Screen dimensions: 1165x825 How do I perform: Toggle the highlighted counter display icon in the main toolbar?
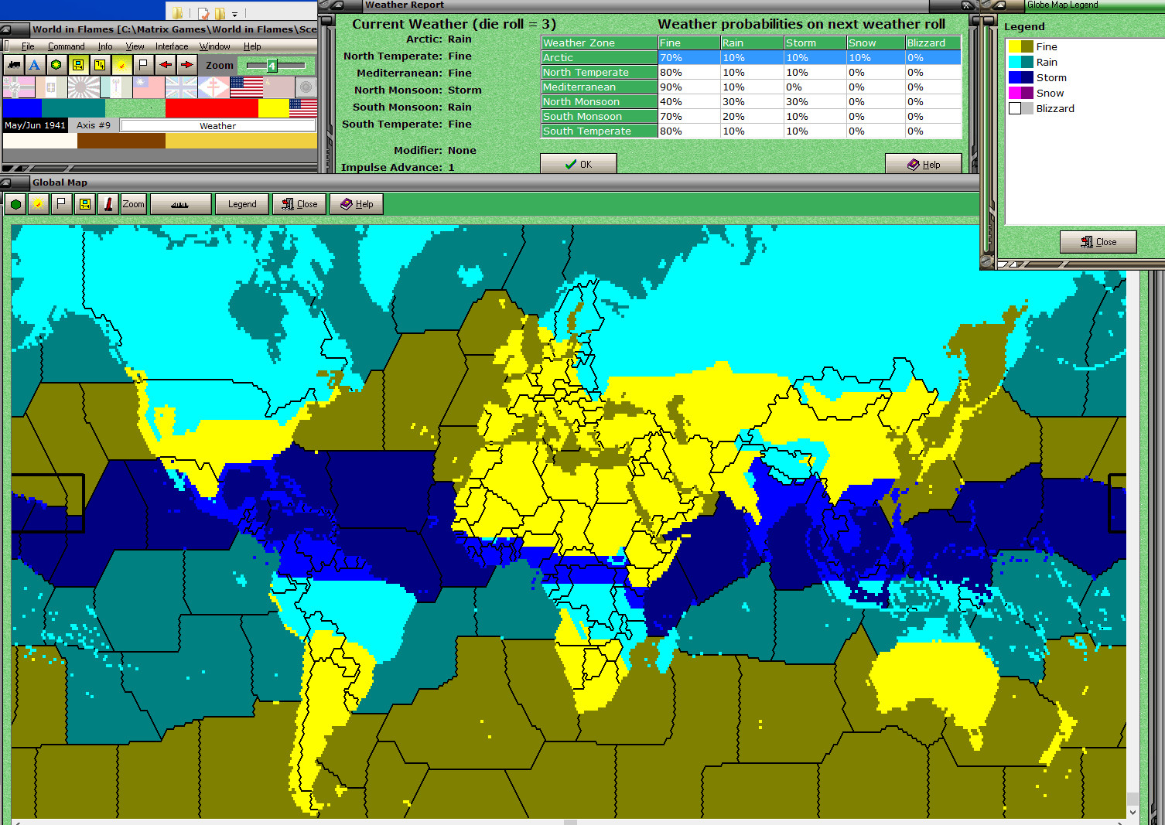pyautogui.click(x=77, y=64)
